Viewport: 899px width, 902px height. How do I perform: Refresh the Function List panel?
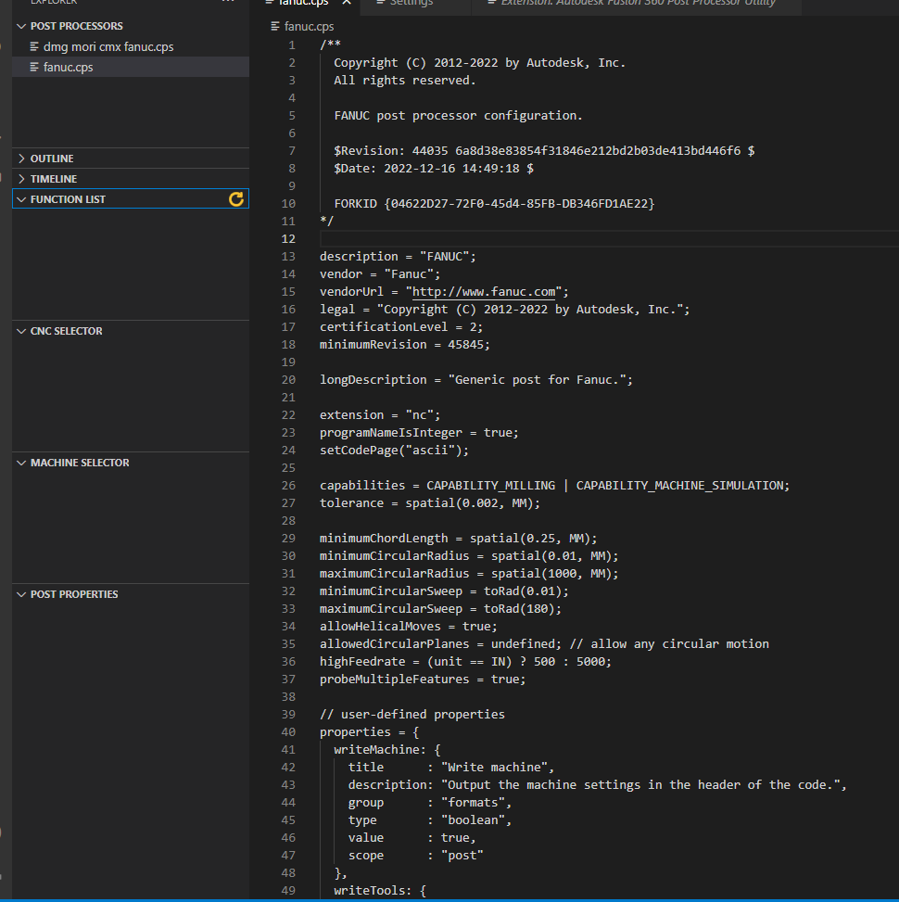pos(235,199)
